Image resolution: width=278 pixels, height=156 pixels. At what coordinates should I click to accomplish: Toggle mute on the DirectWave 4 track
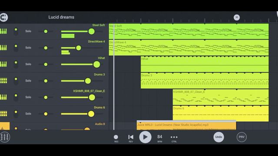point(16,48)
